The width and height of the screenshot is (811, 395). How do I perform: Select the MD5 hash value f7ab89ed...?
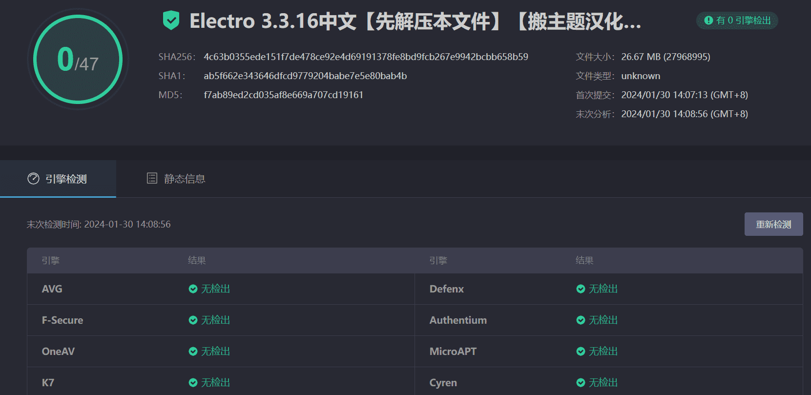[x=284, y=95]
